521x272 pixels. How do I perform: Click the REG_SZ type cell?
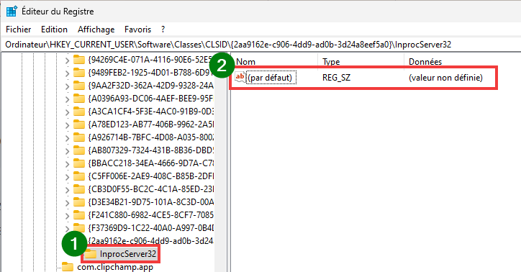coord(336,78)
